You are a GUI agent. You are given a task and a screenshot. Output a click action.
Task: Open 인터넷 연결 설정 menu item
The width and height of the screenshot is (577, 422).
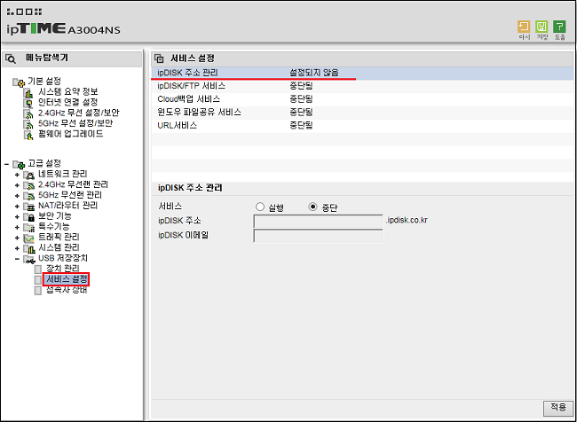click(x=68, y=102)
